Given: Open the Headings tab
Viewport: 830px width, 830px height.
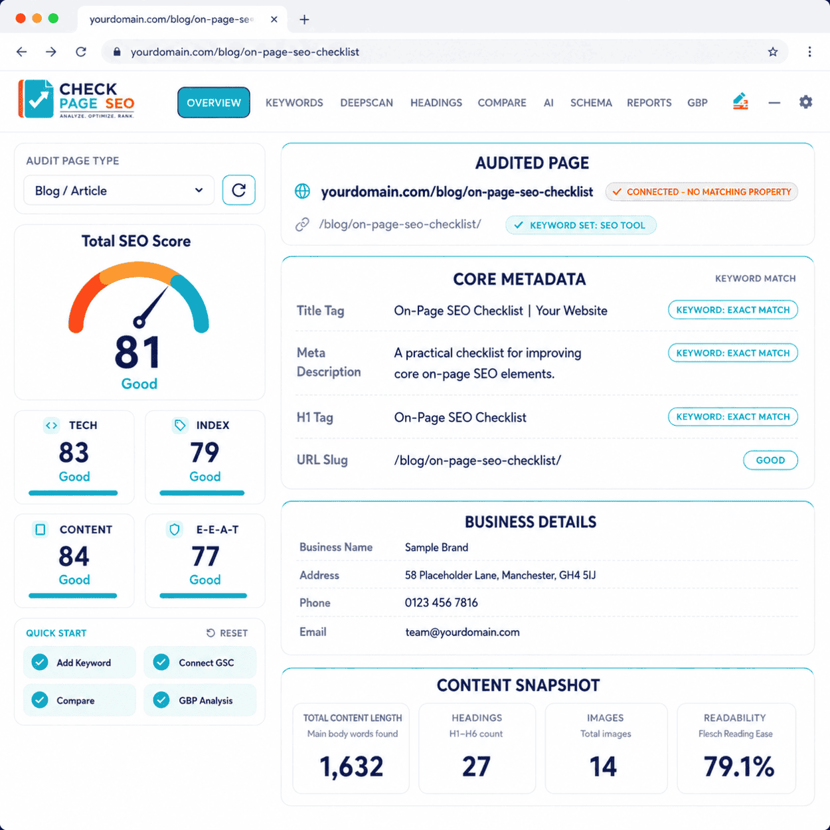Looking at the screenshot, I should [436, 103].
